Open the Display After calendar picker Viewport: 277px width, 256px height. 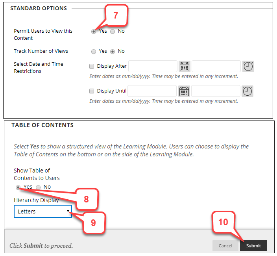[184, 66]
